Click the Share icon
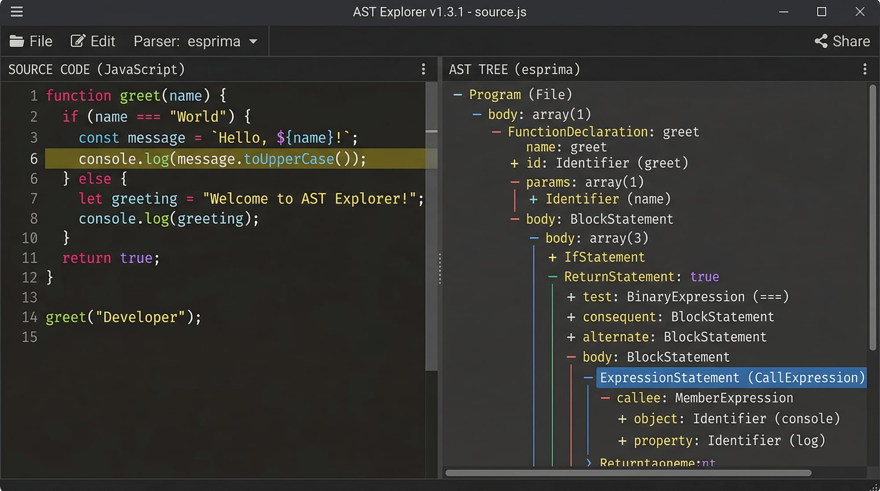Viewport: 880px width, 491px height. 821,41
